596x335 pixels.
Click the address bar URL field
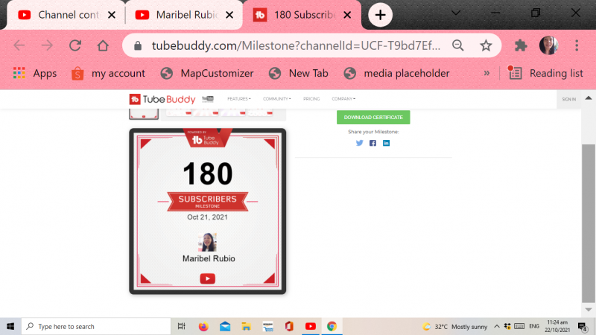[x=296, y=45]
